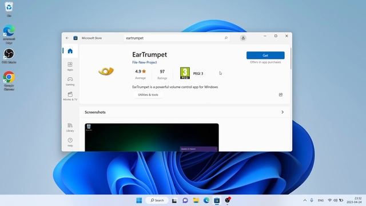Screen dimensions: 366x206
Task: Click the share icon on the EarTrumpet page
Action: click(281, 94)
